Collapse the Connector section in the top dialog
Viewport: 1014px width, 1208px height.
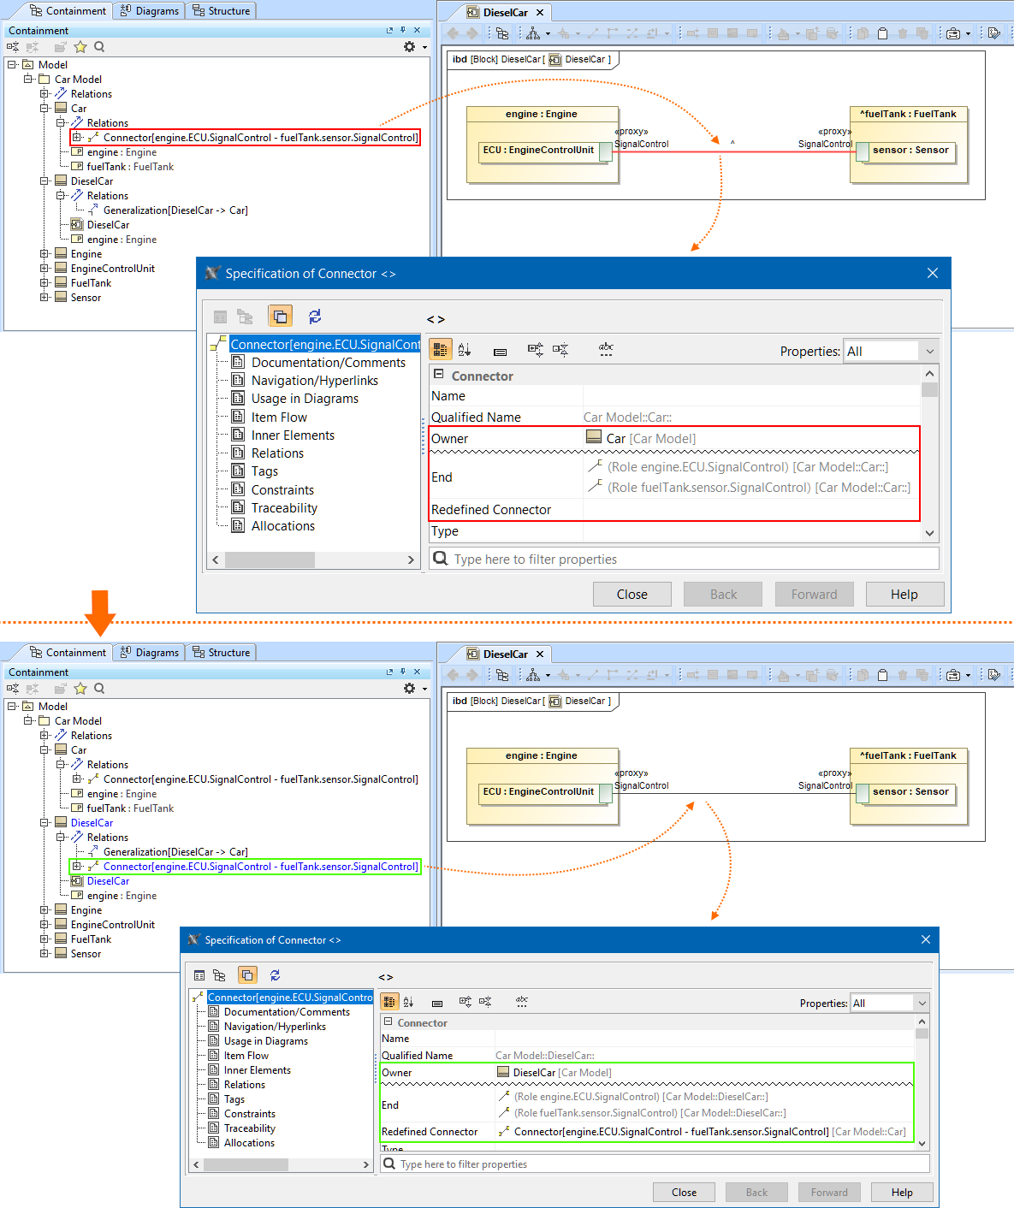coord(439,375)
